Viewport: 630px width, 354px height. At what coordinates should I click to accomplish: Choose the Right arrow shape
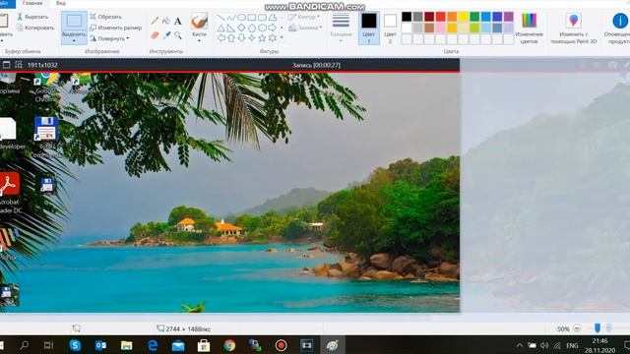273,29
